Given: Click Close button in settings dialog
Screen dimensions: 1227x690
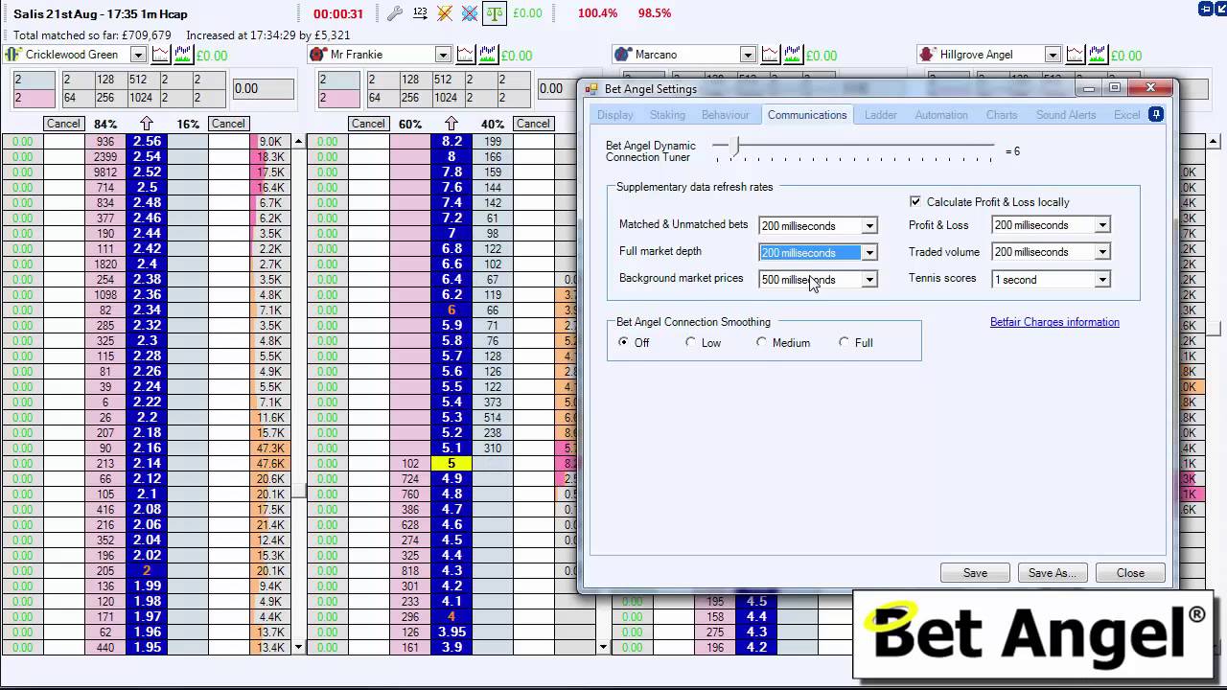Looking at the screenshot, I should click(1130, 573).
